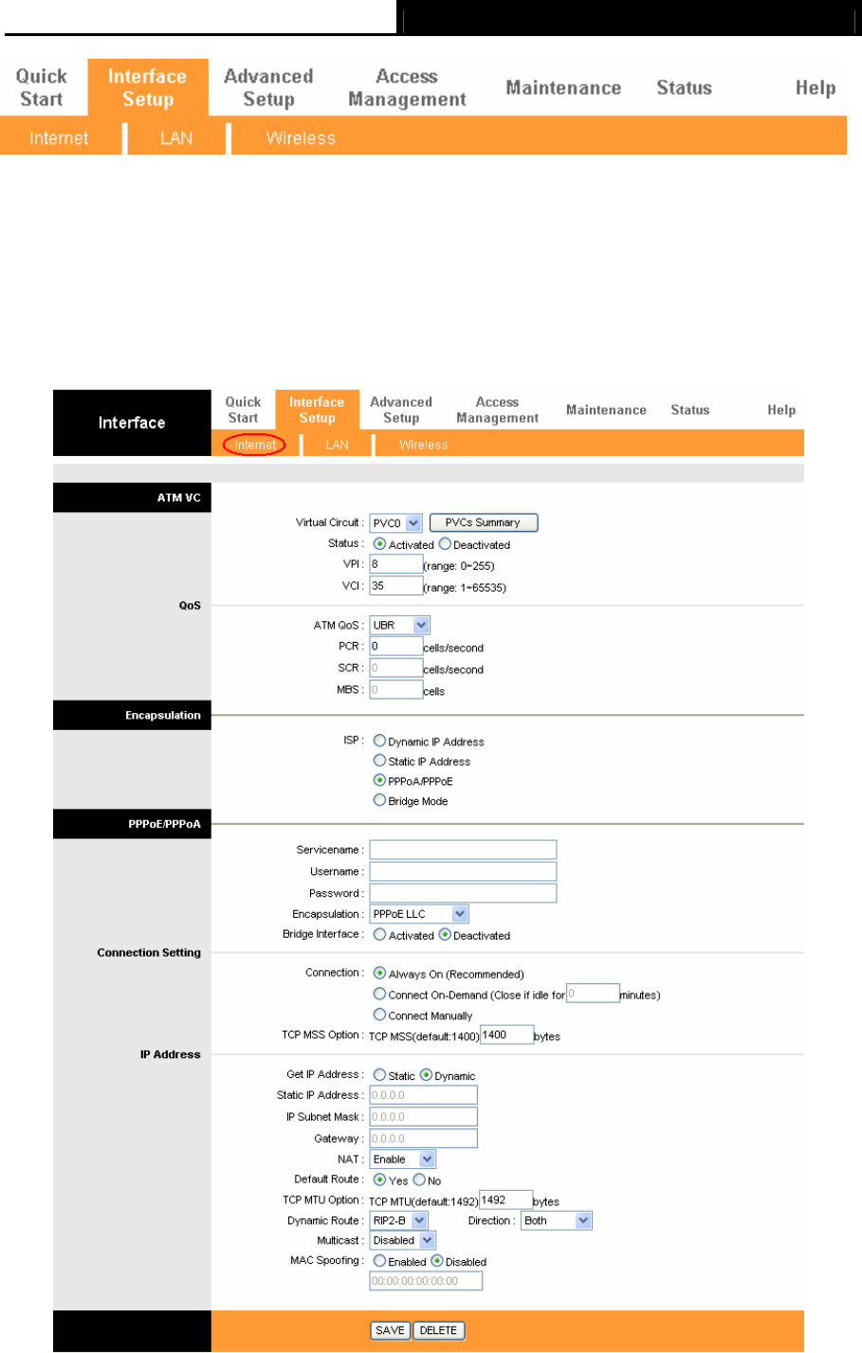Select Connect On-Demand connection option
The image size is (862, 1353).
pos(379,994)
